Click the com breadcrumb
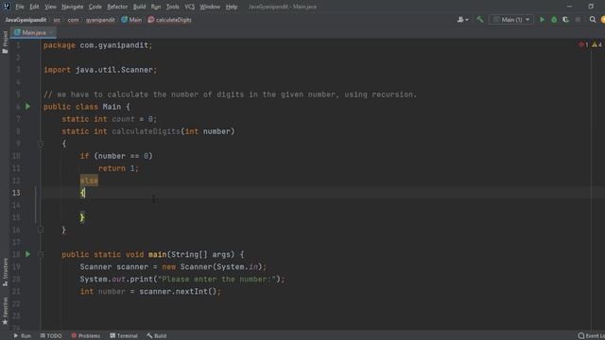Image resolution: width=605 pixels, height=340 pixels. (x=74, y=20)
